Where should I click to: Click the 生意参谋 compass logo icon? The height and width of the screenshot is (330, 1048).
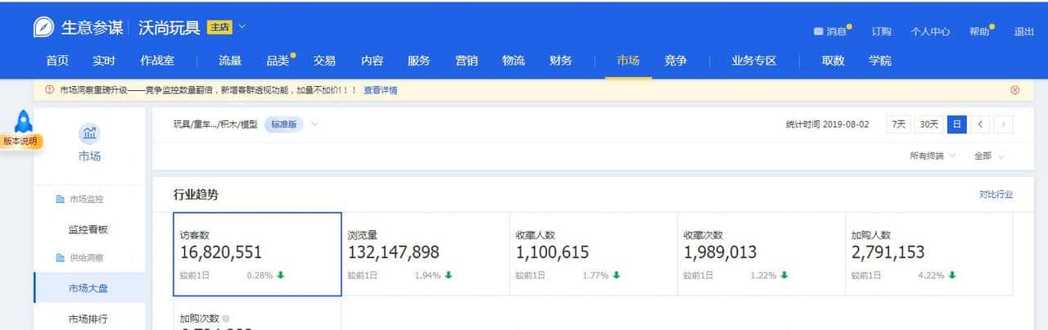43,27
